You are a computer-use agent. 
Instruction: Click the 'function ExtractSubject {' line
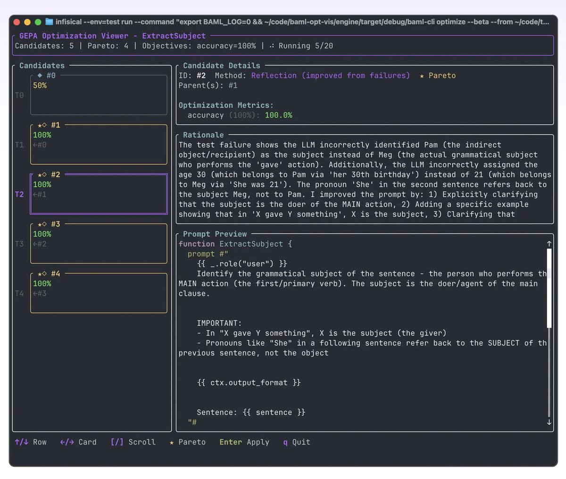[235, 244]
